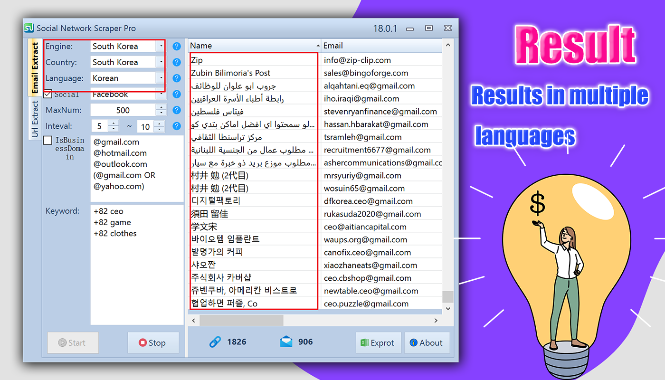
Task: Open the Language dropdown set to Korean
Action: 161,78
